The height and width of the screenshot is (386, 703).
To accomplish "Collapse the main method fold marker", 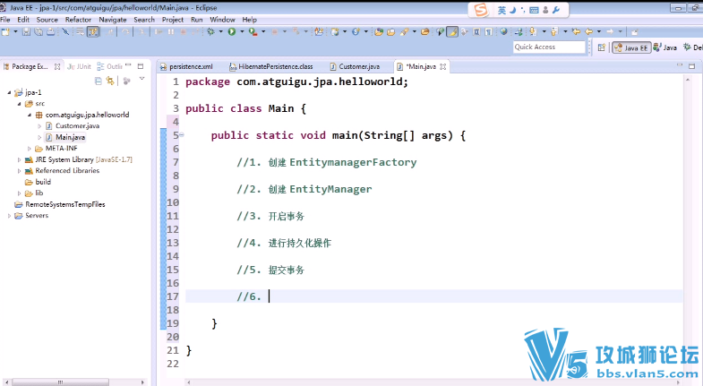I will (x=182, y=134).
